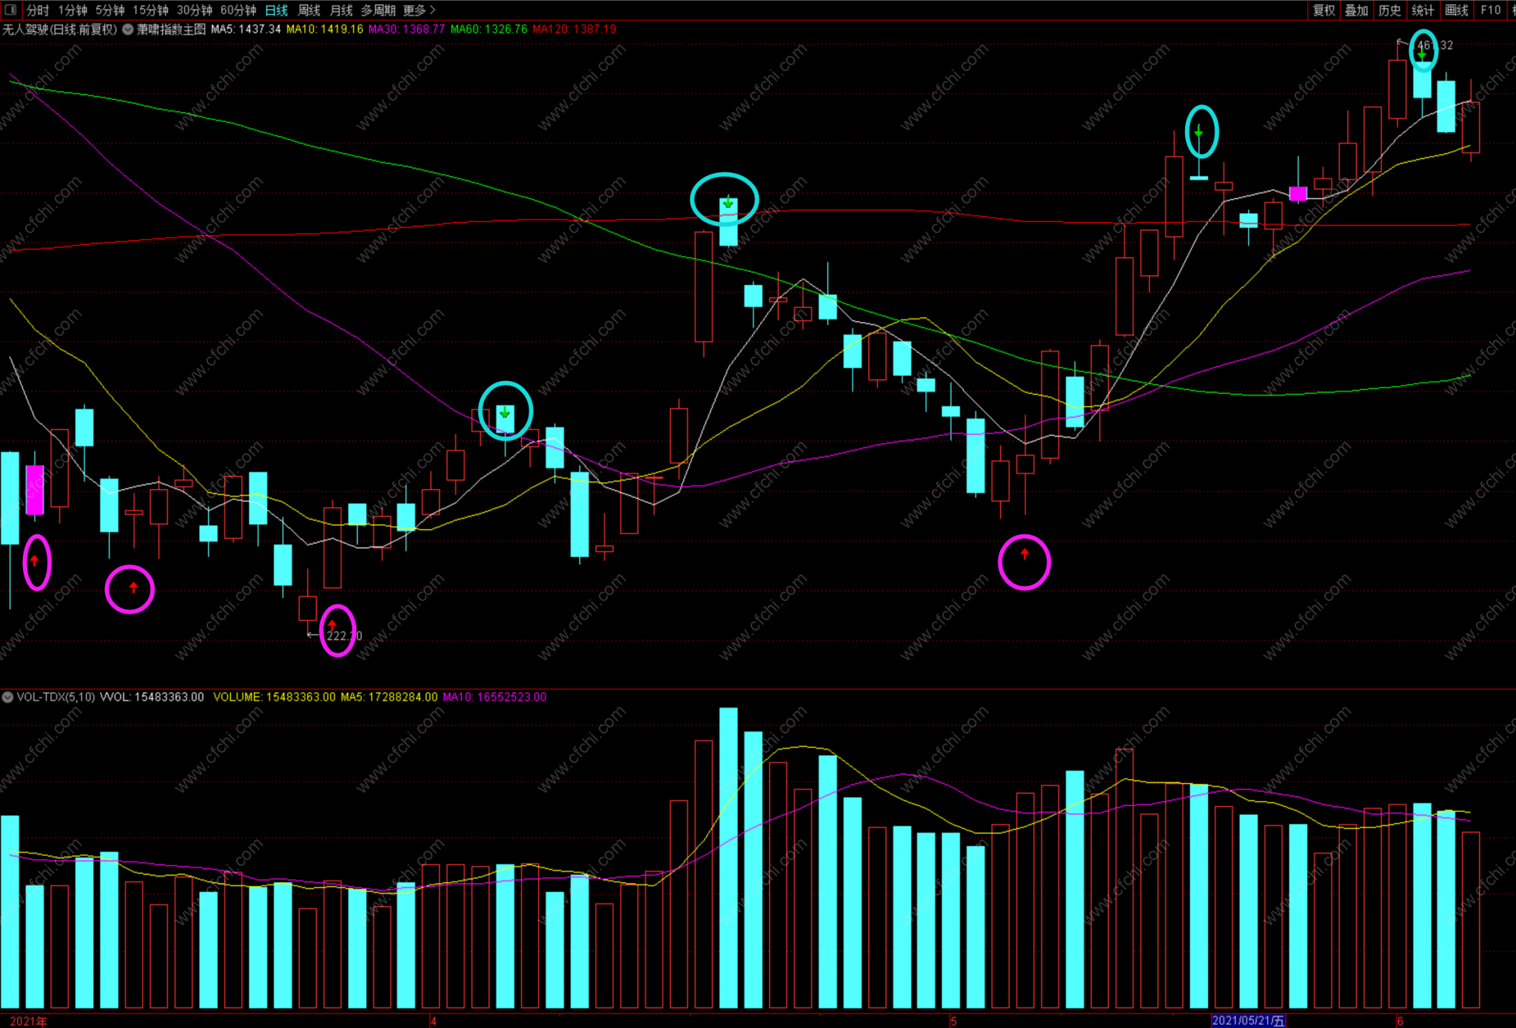Screen dimensions: 1516x1028
Task: Click the red up arrow in May pink circle
Action: (x=1024, y=554)
